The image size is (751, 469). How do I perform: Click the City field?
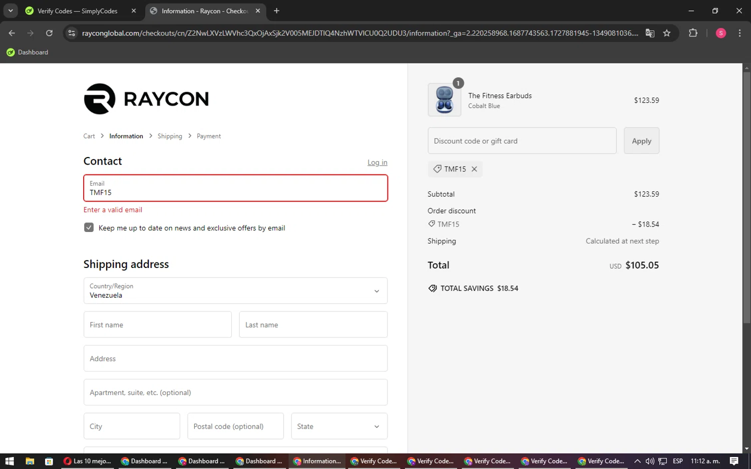132,426
